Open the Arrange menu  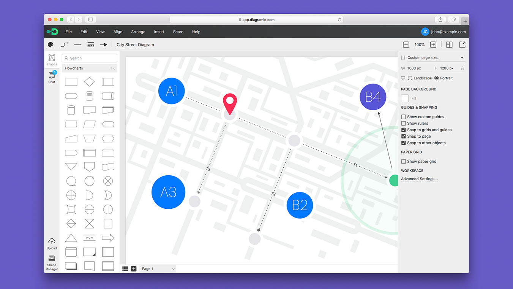pos(138,32)
